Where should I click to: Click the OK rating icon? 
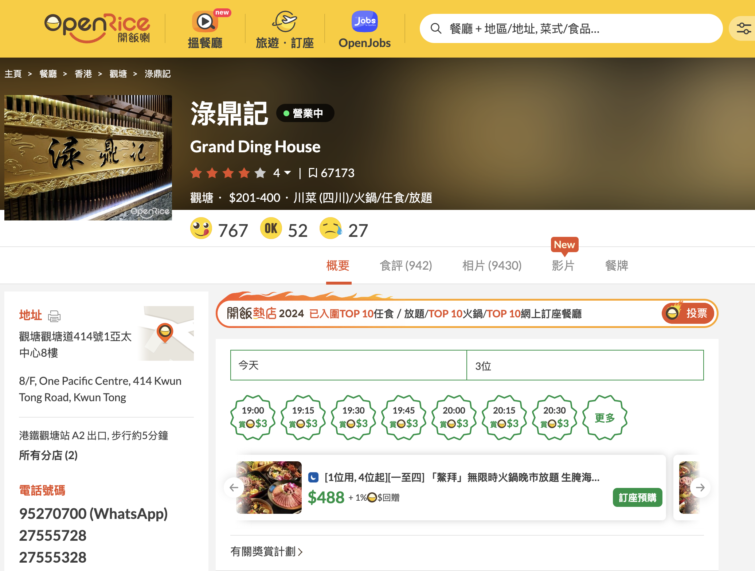(x=271, y=228)
